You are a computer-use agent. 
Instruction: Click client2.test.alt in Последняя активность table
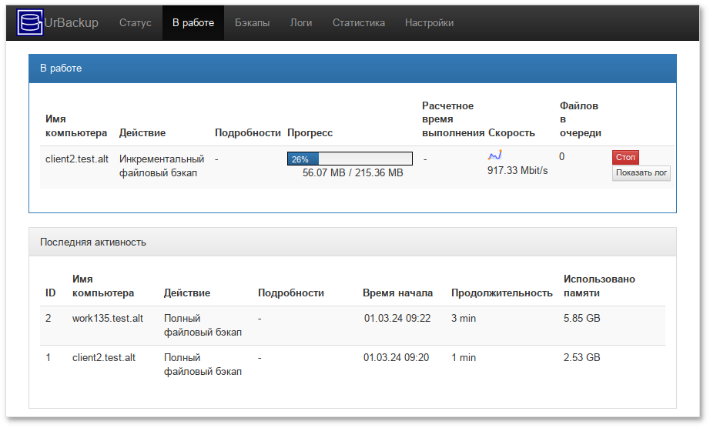pyautogui.click(x=104, y=357)
